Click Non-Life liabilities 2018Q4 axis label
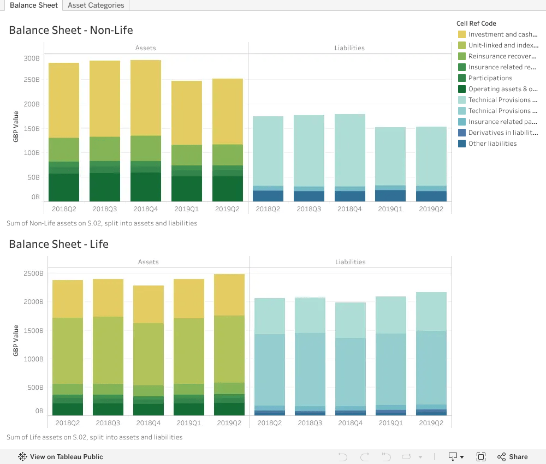Screen dimensions: 546x464 click(x=349, y=209)
